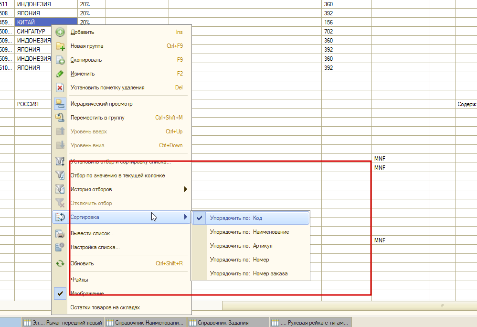477x327 pixels.
Task: Select checked option Упорядочить по: Код
Action: click(x=250, y=218)
